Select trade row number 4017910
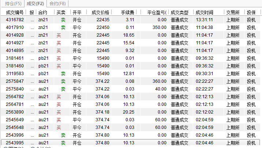 pos(15,27)
